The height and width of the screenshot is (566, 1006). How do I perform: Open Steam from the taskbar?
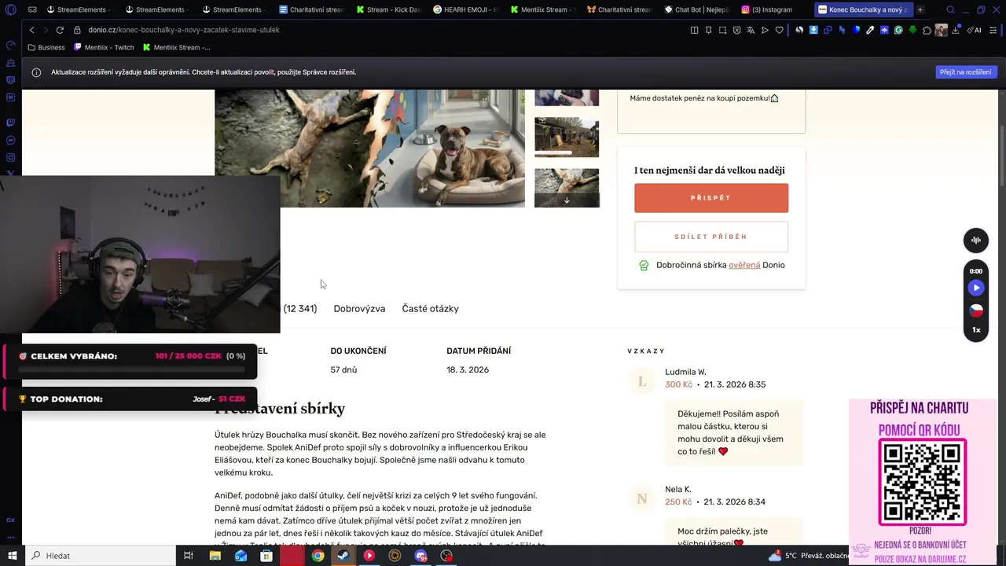(343, 556)
